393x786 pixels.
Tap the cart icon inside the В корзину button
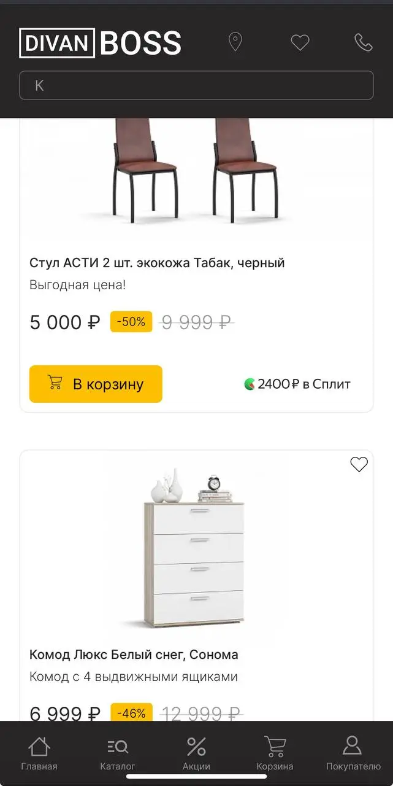56,384
